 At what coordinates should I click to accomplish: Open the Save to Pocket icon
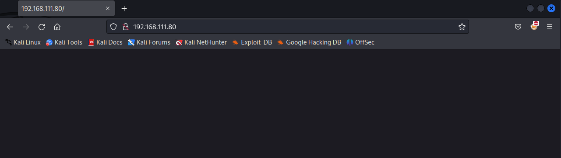518,27
